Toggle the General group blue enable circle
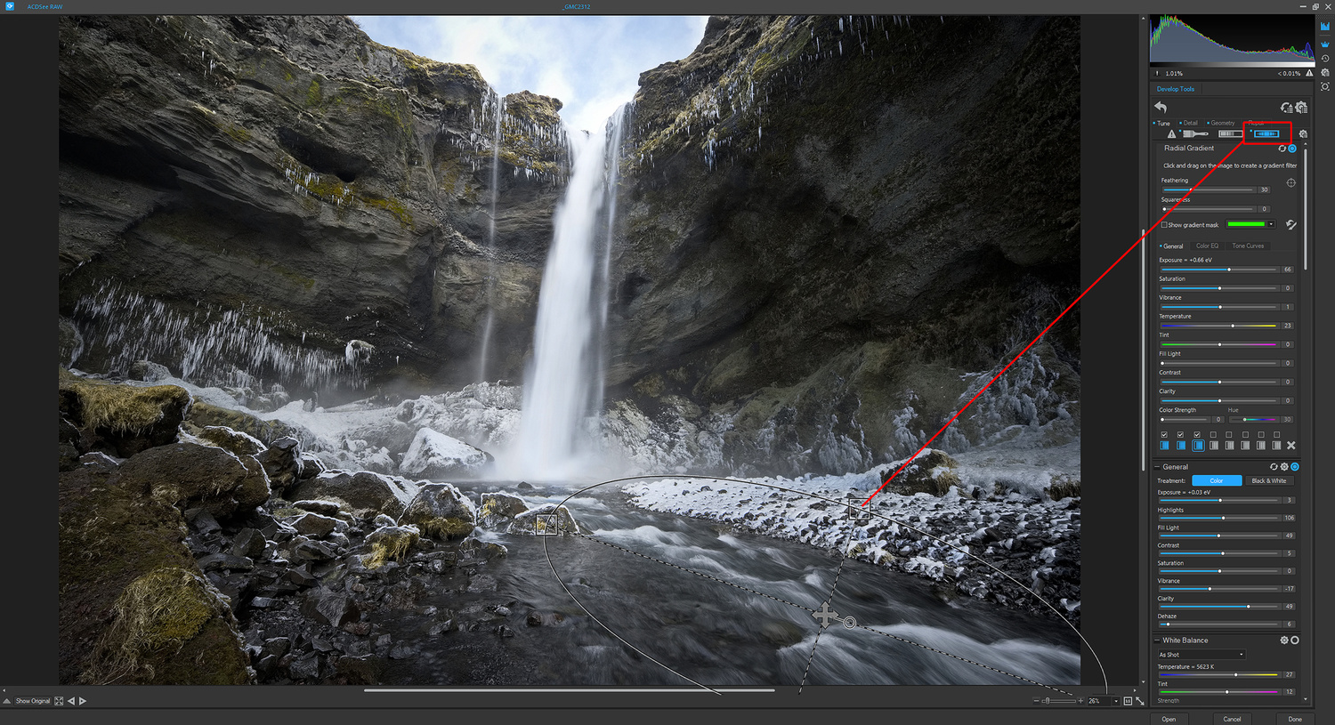1335x725 pixels. click(x=1295, y=467)
